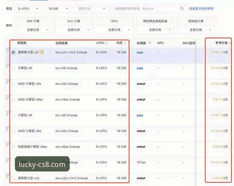Click the ecs.u2a-c1m2.2xlarge instance name

[72, 178]
